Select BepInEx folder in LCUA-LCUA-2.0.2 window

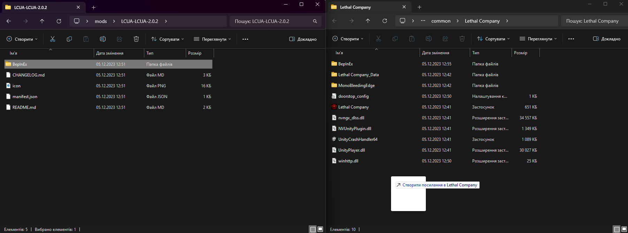click(108, 64)
